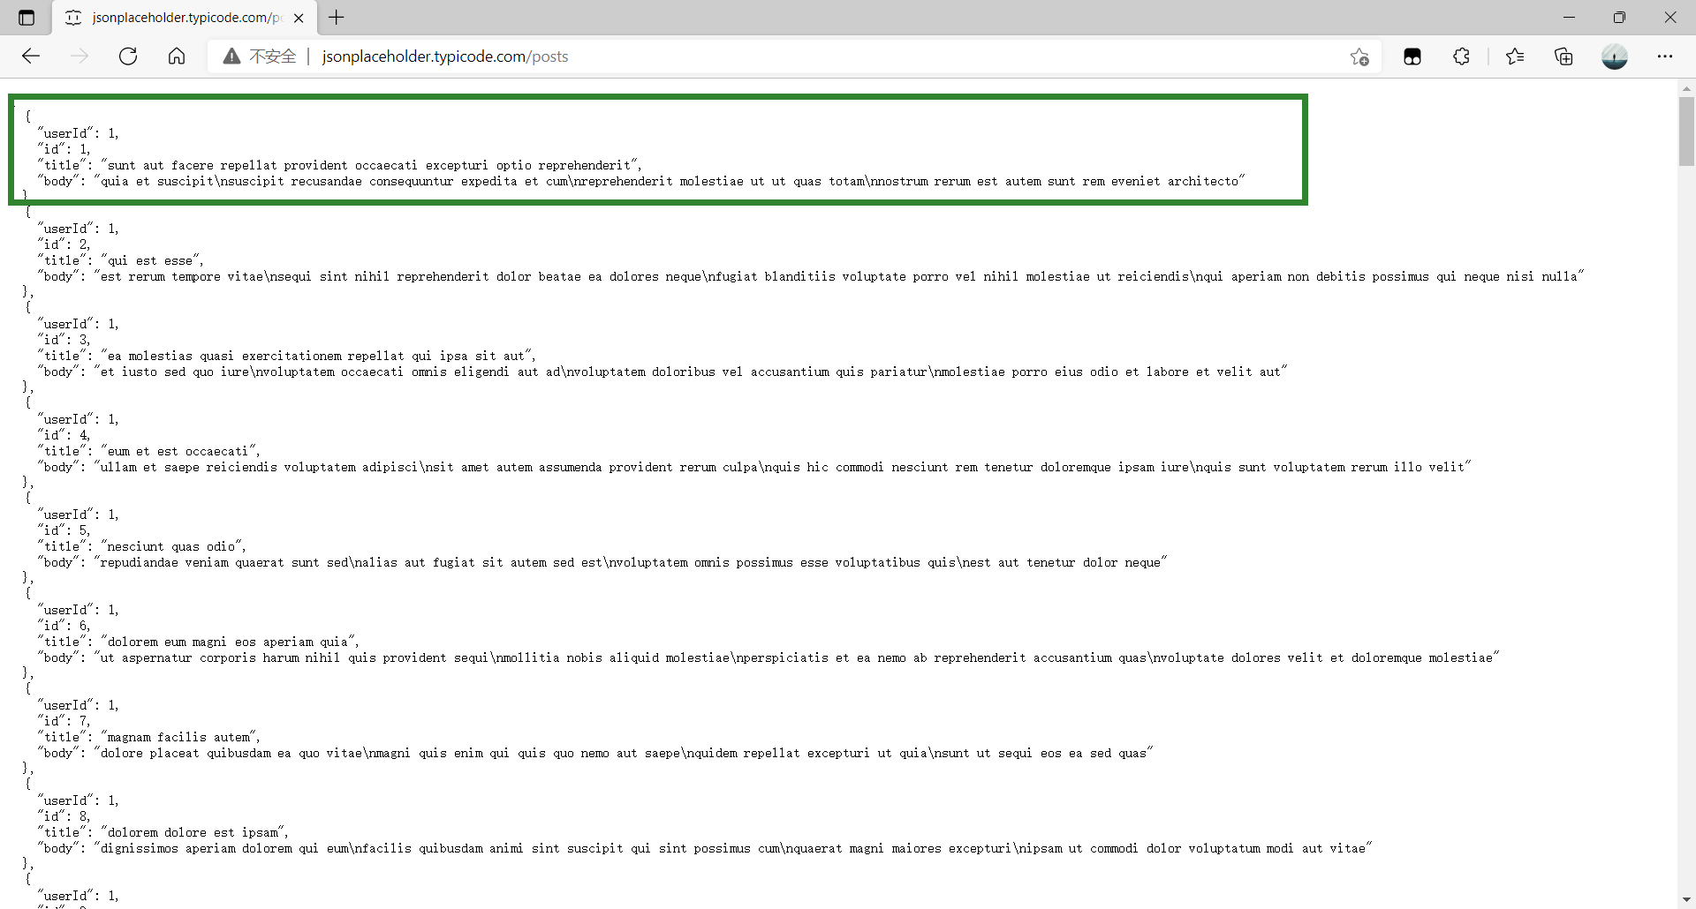This screenshot has width=1696, height=909.
Task: Open the user profile avatar
Action: (x=1615, y=56)
